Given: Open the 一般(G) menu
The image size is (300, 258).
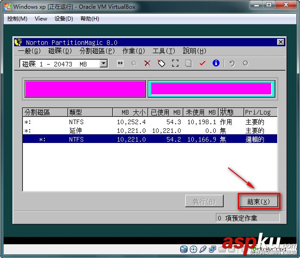Looking at the screenshot, I should pyautogui.click(x=29, y=51).
